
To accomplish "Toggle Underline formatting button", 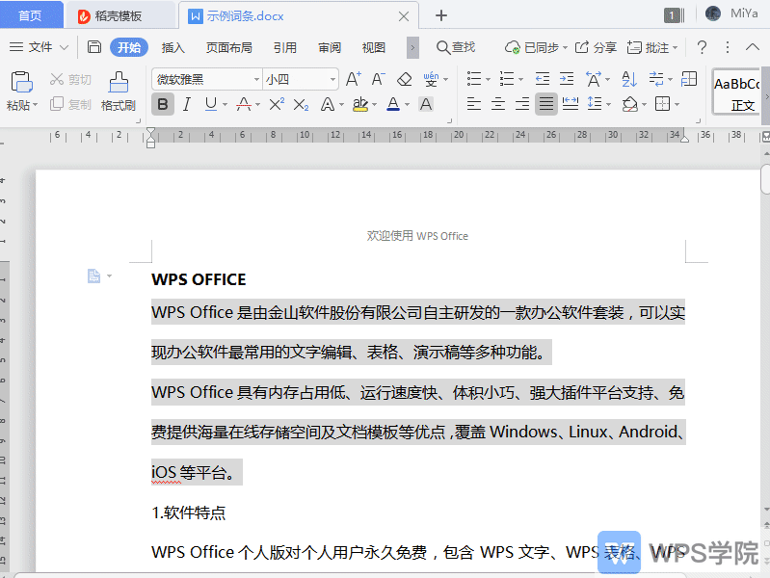I will 211,104.
